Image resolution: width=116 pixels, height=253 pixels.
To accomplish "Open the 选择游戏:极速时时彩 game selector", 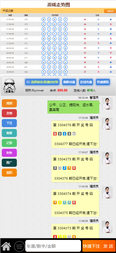I will pyautogui.click(x=42, y=82).
